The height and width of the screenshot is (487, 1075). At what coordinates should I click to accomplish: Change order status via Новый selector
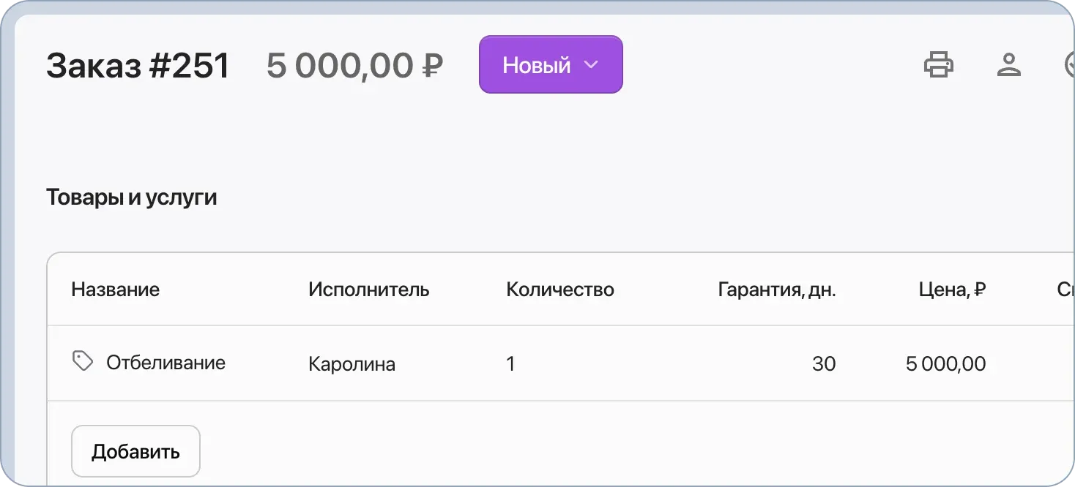pos(551,64)
